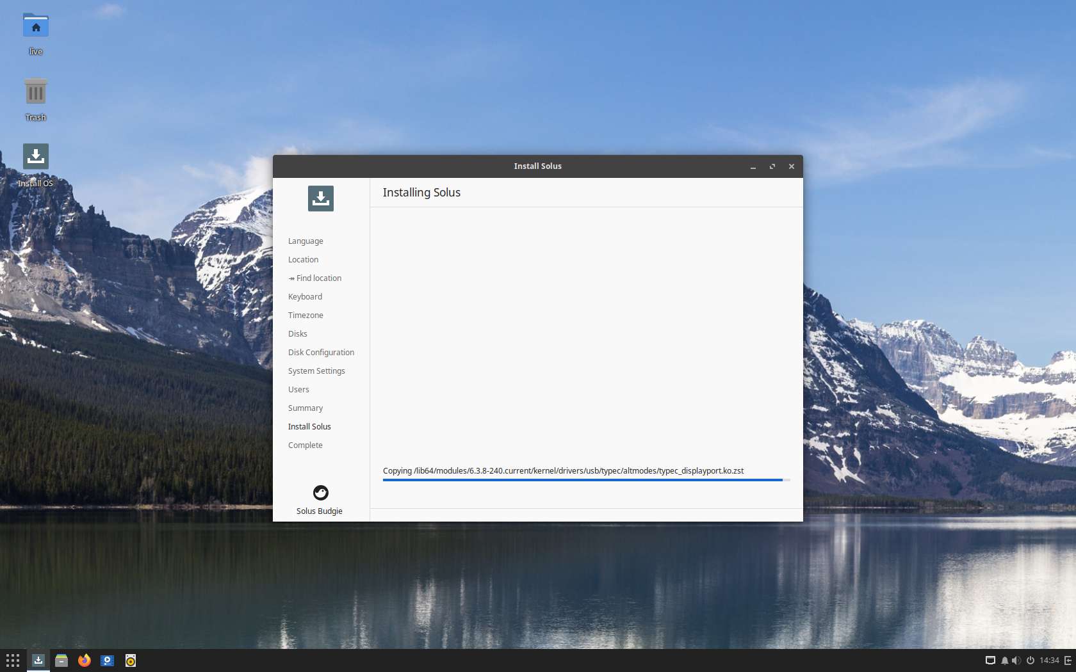This screenshot has width=1076, height=672.
Task: Select the Find location step
Action: [315, 278]
